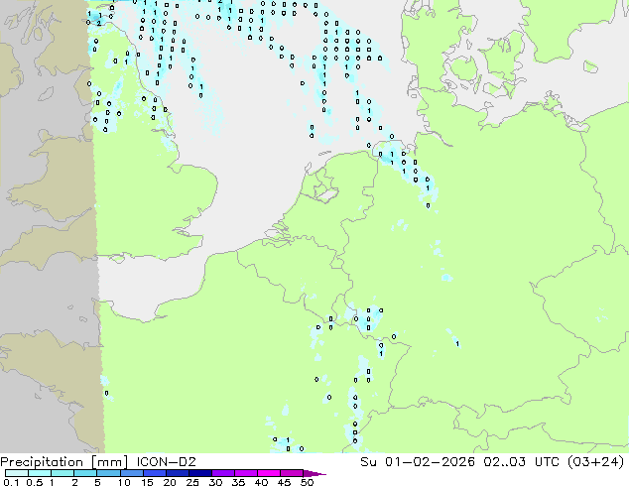
Task: Click the 1–2 mm legend color box
Action: [63, 473]
